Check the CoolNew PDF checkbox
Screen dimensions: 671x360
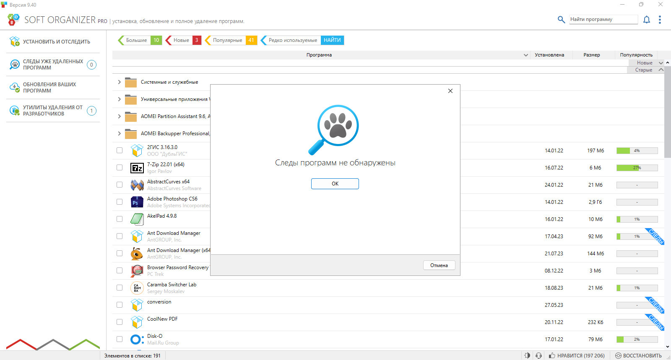(x=120, y=322)
